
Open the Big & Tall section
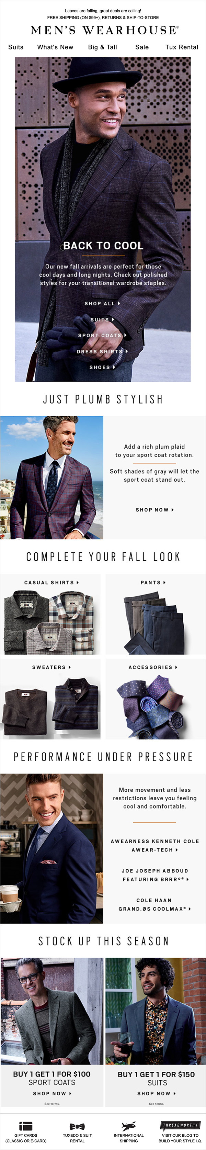coord(103,47)
